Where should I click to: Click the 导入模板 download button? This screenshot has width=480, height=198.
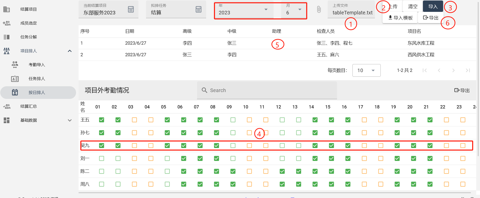pyautogui.click(x=400, y=18)
